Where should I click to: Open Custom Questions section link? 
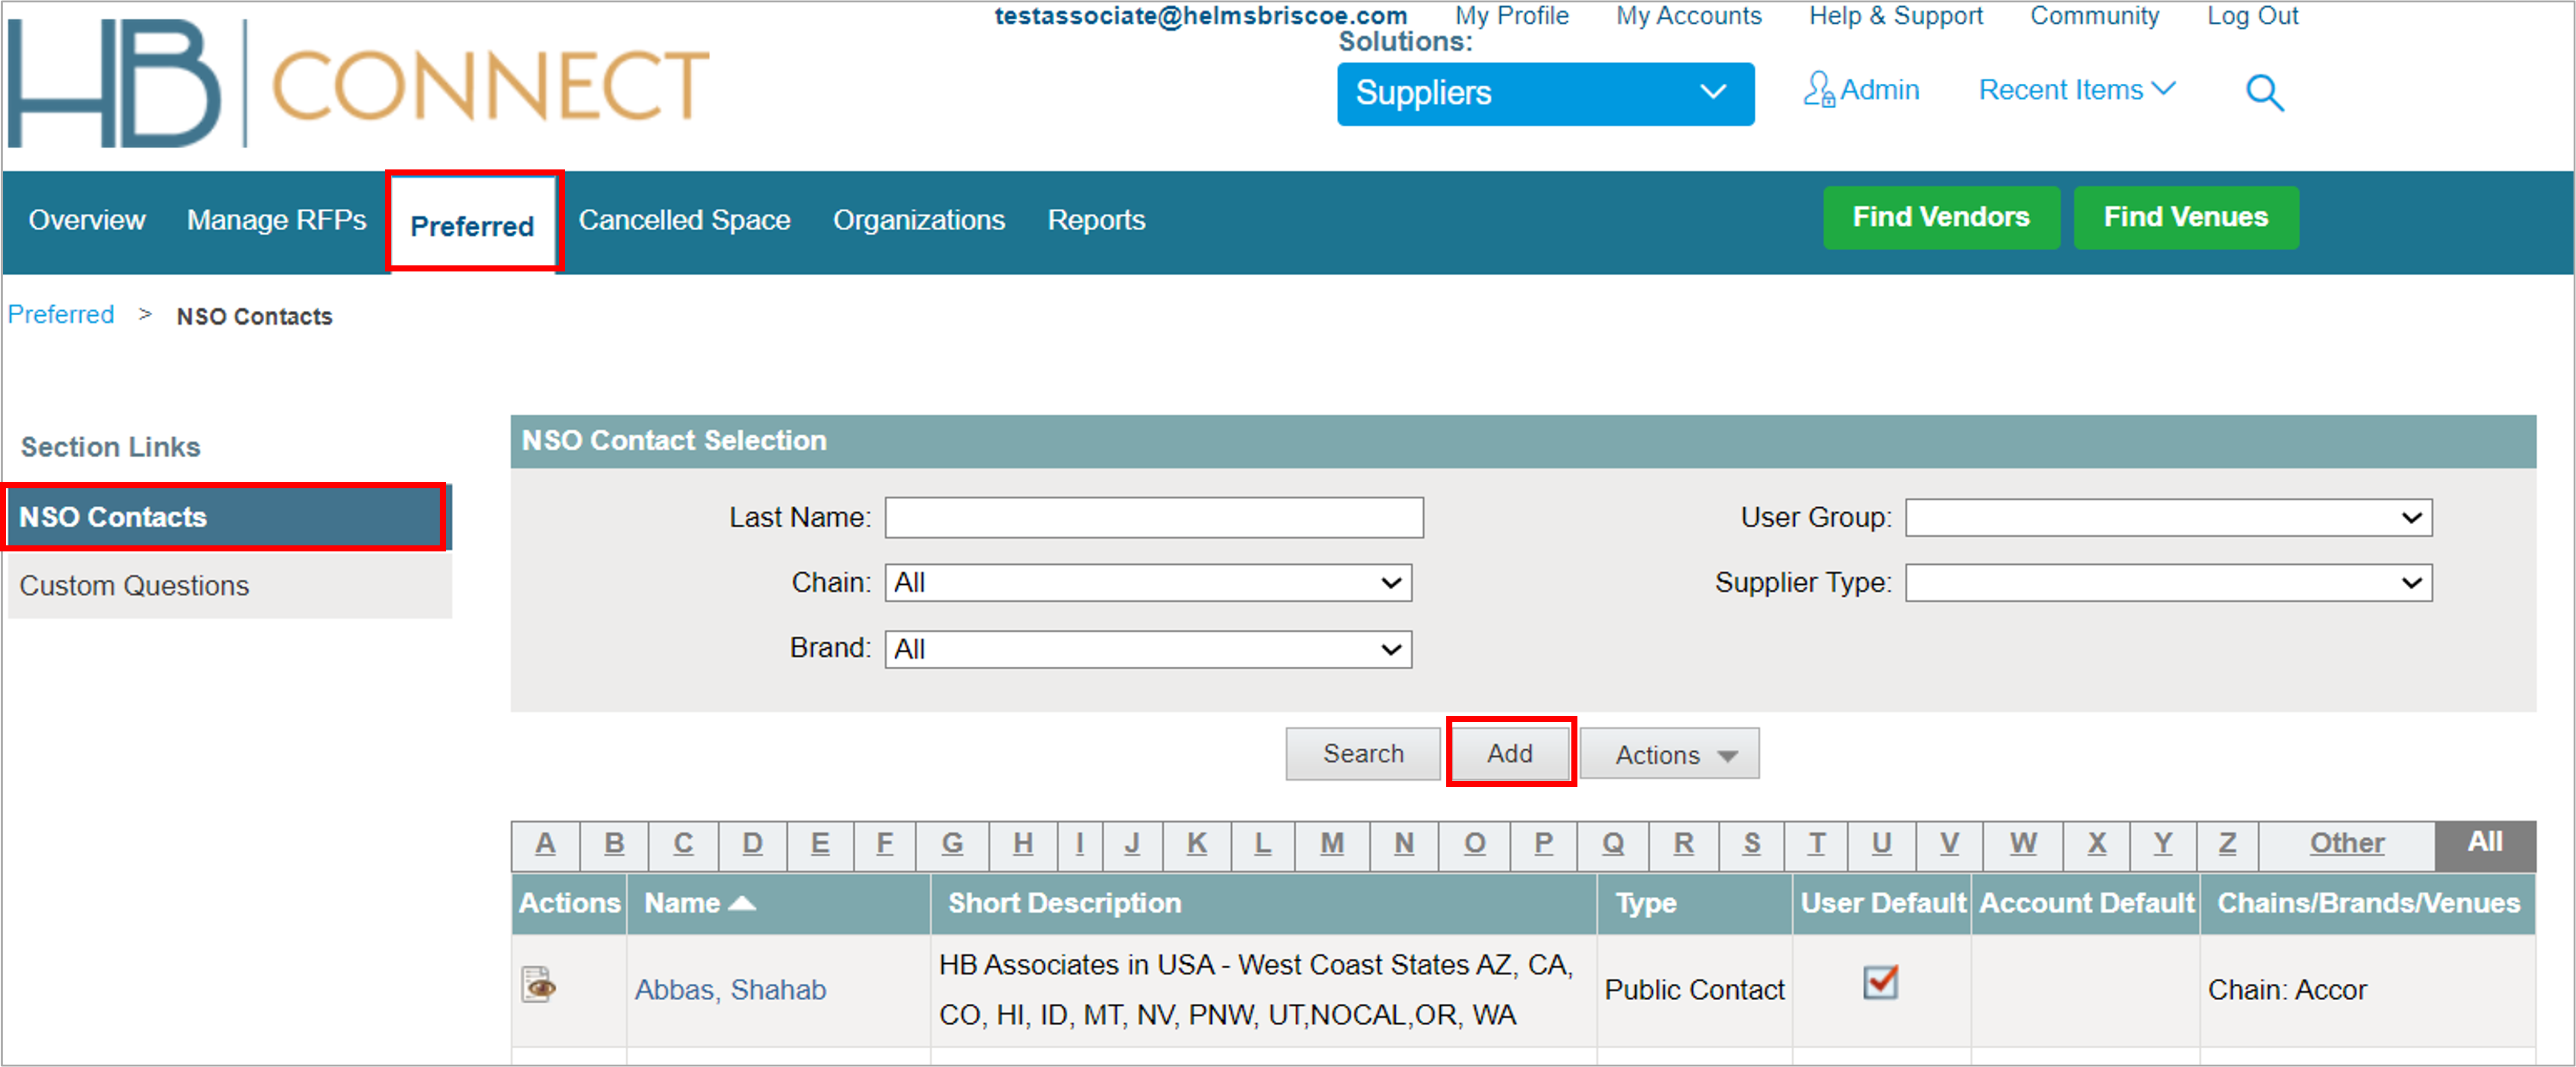point(134,585)
